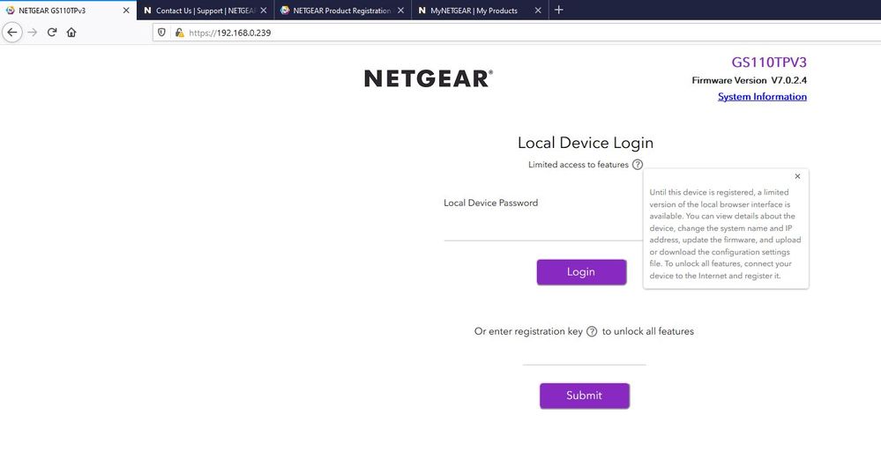Click the to unlock all features text

(x=648, y=331)
